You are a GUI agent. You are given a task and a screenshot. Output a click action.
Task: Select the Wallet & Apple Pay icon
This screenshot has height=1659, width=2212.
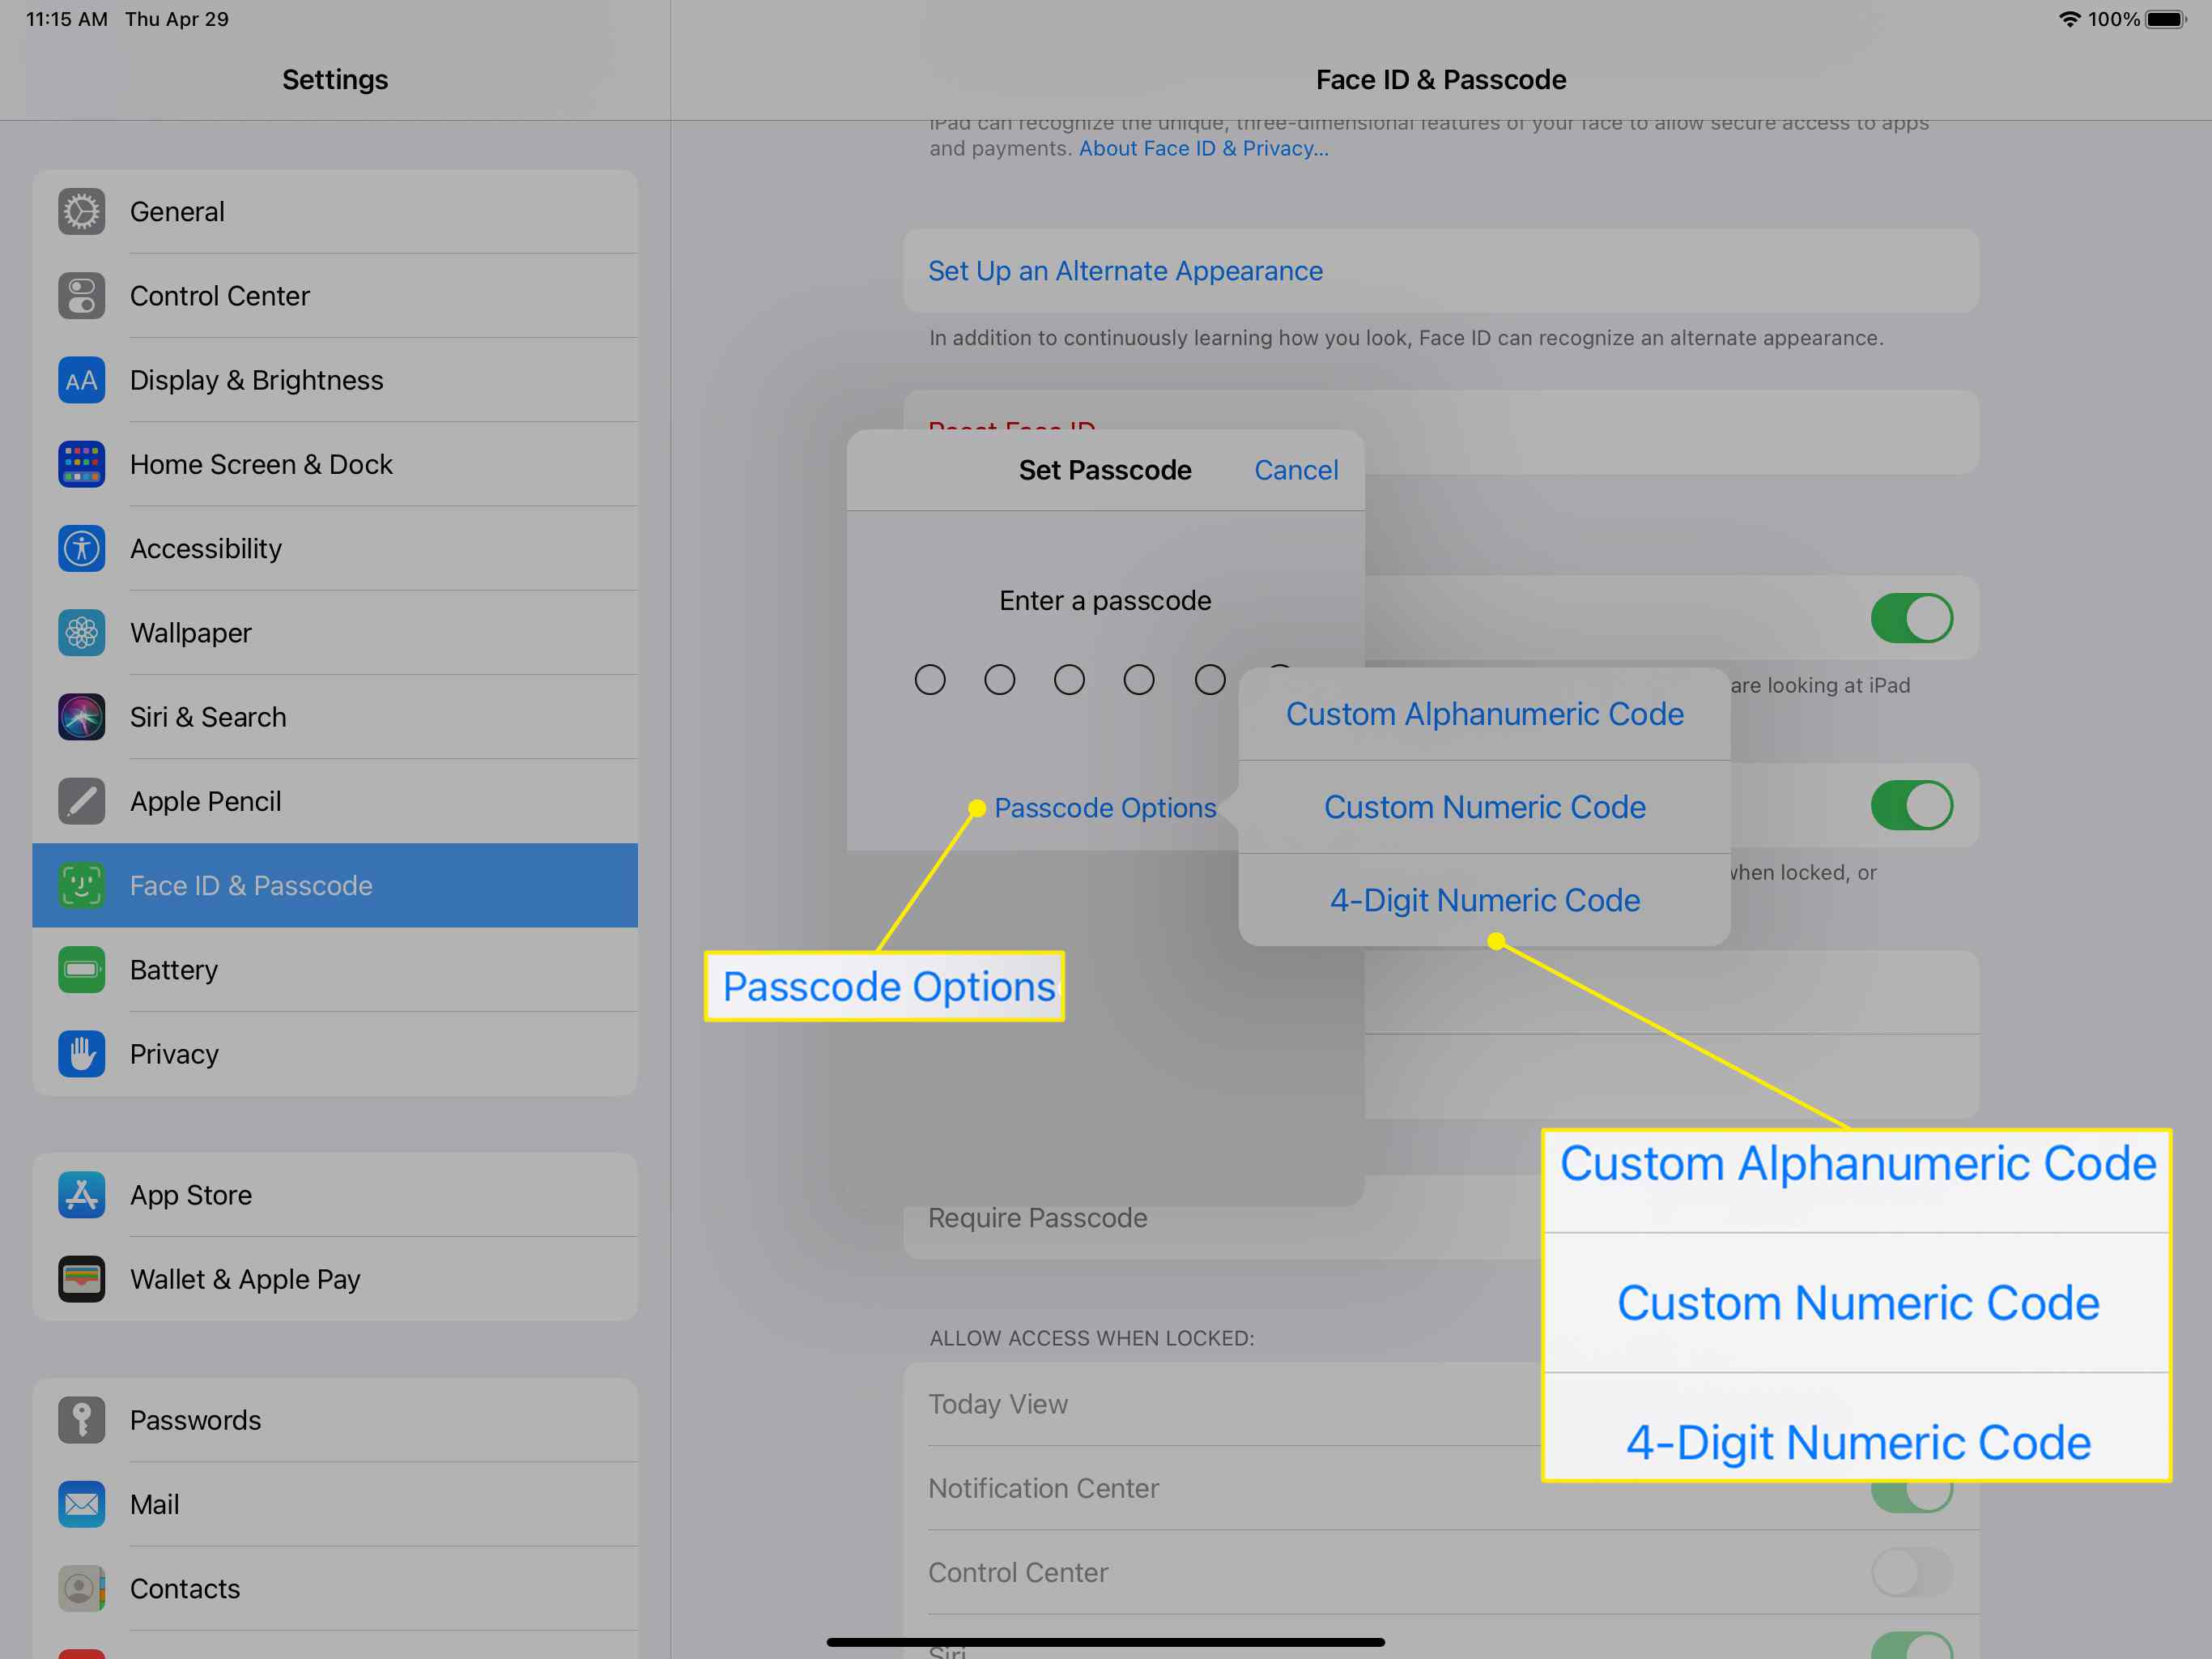81,1279
